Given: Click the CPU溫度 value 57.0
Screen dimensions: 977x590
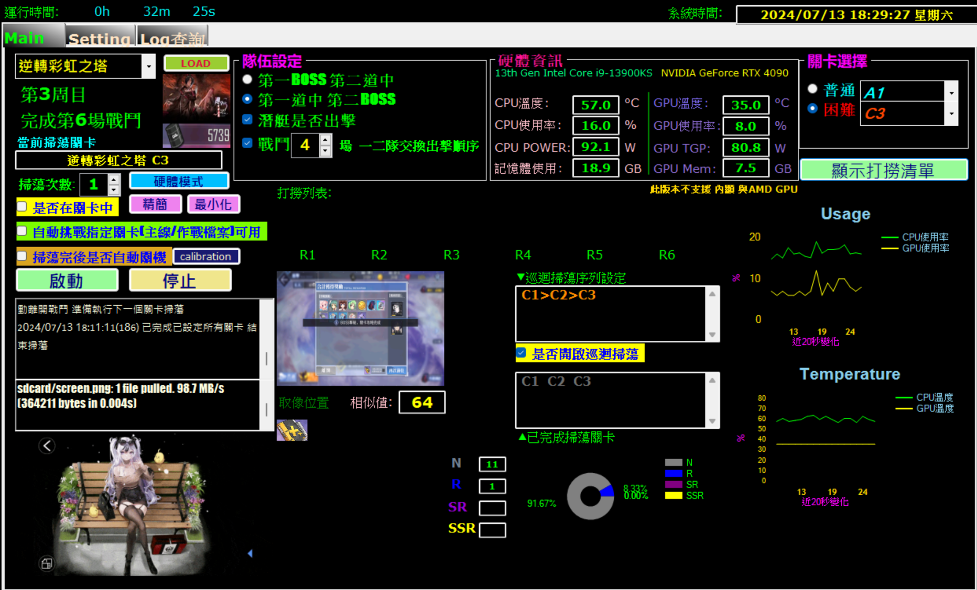Looking at the screenshot, I should pos(596,105).
